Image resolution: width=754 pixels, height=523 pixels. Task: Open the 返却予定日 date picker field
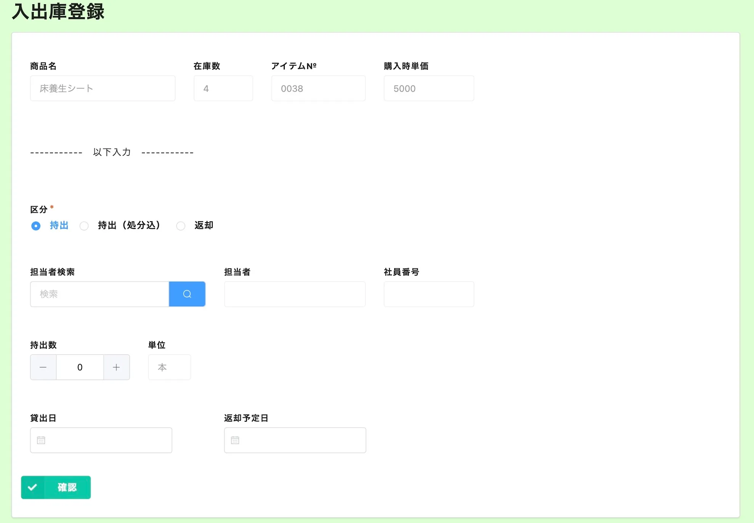click(x=301, y=440)
